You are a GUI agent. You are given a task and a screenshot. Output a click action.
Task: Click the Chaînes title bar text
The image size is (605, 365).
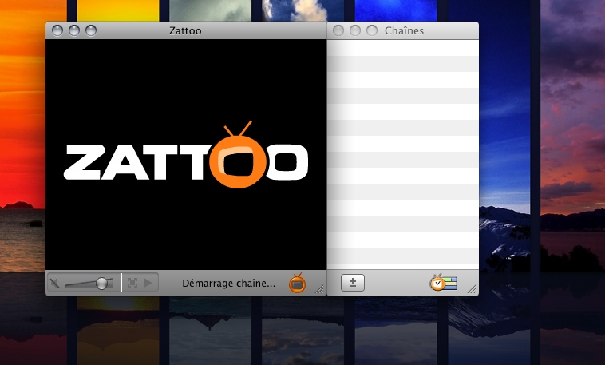pos(404,31)
